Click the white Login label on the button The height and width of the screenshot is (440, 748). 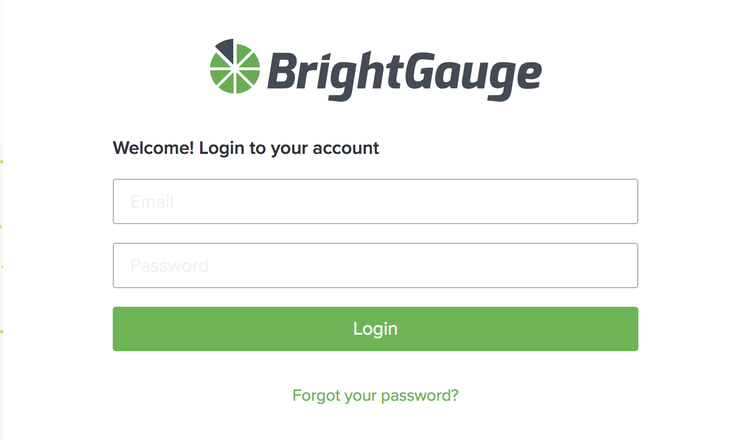tap(375, 329)
